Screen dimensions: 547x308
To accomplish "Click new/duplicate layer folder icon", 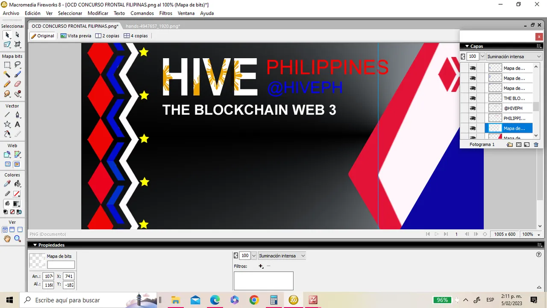I will pos(510,145).
